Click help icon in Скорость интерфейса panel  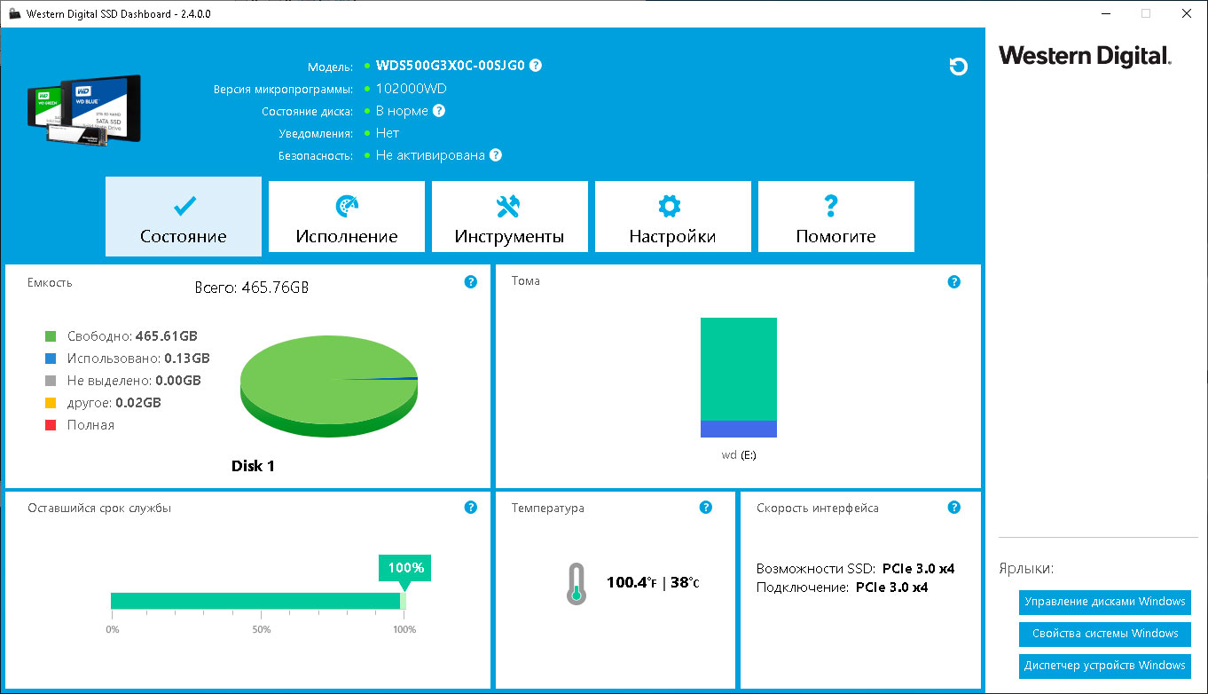point(953,508)
